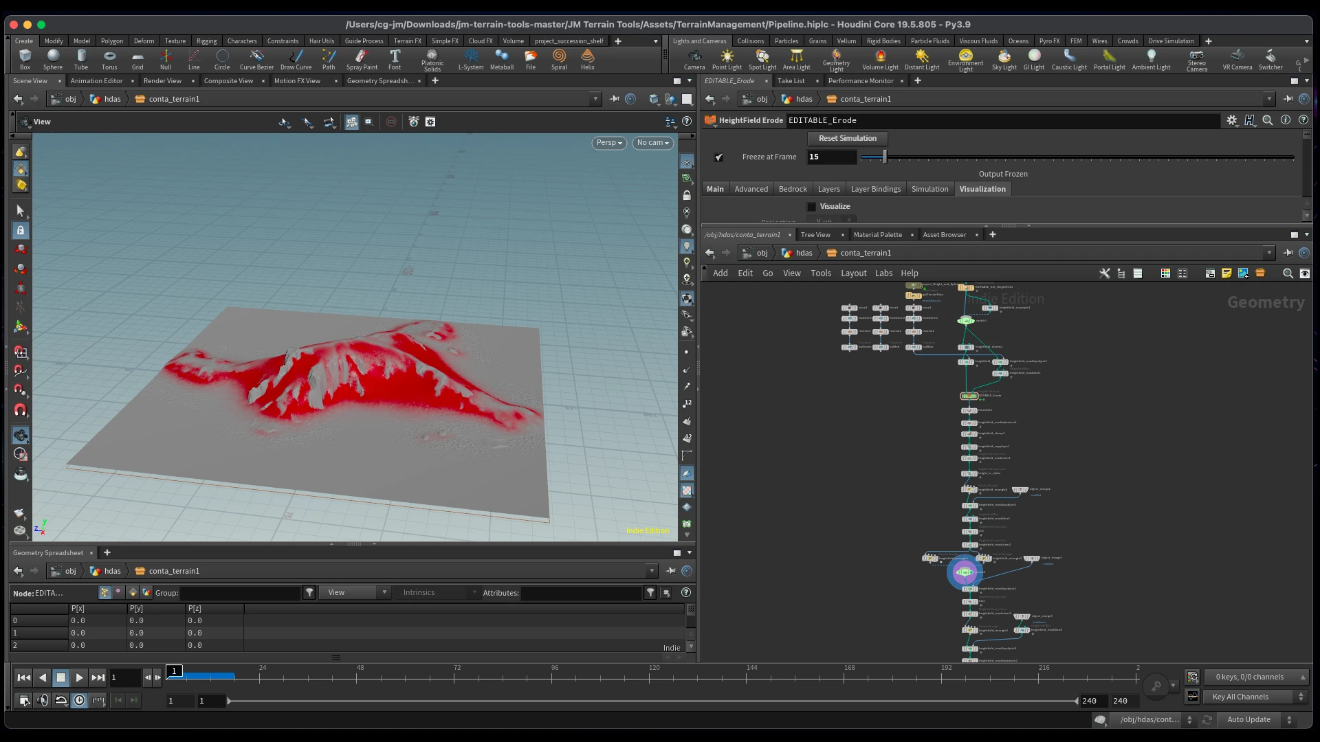Toggle loop mode in playbar
The image size is (1320, 742).
pos(61,700)
